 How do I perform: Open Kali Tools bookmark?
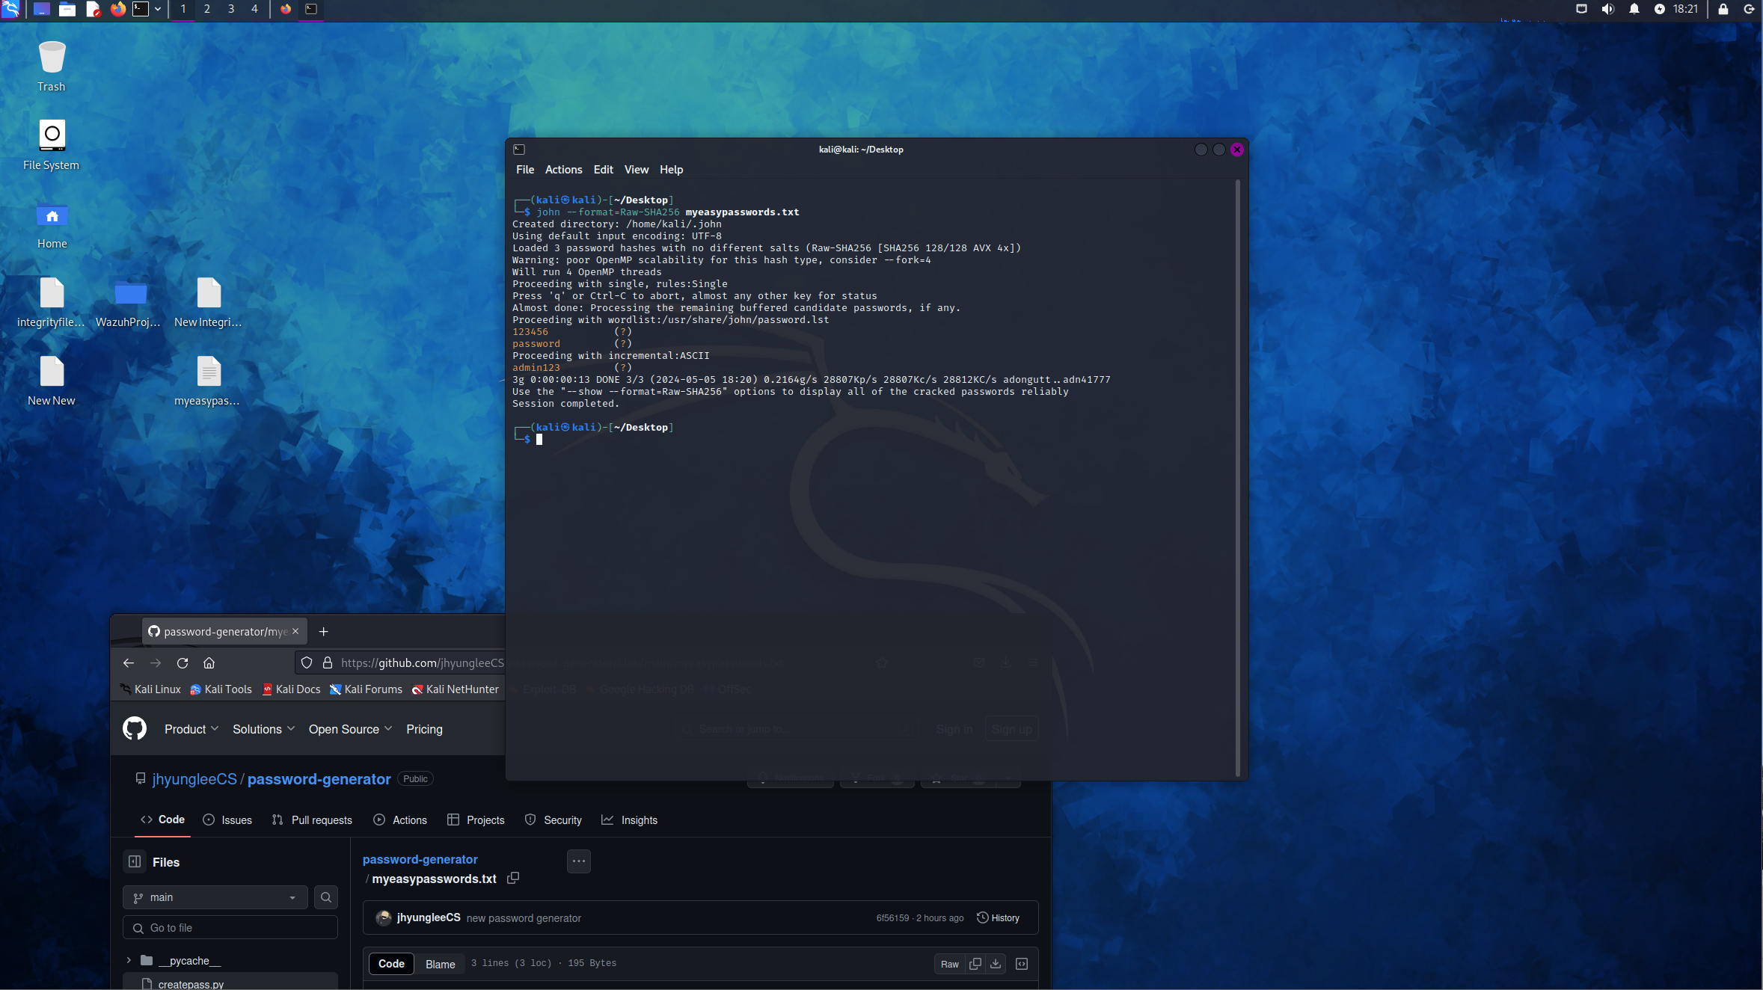(221, 689)
